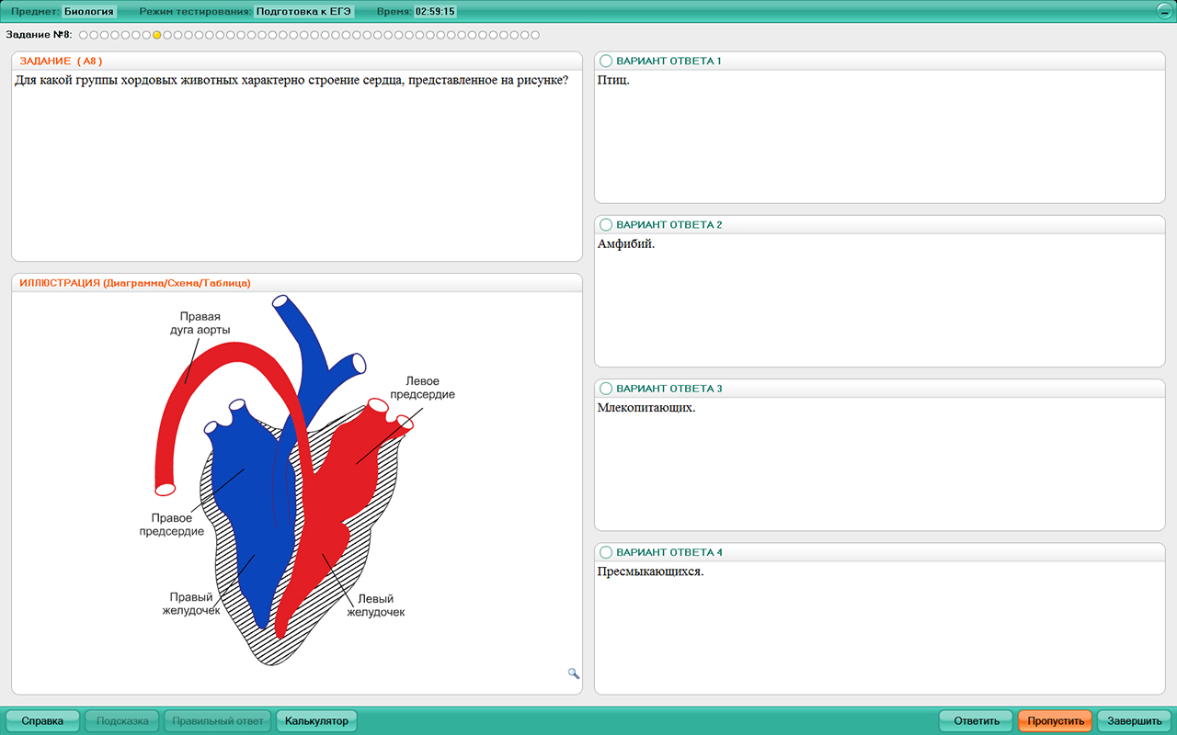Open the Справка help button
The image size is (1177, 735).
click(42, 721)
